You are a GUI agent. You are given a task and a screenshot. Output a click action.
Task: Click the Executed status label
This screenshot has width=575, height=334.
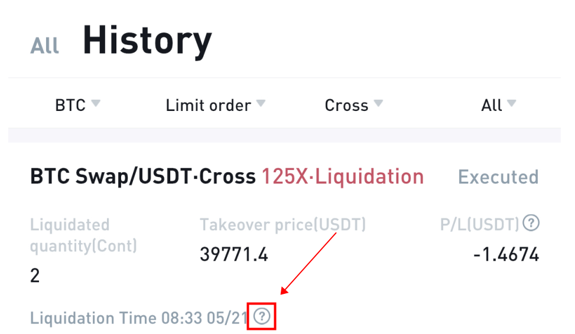(x=498, y=177)
